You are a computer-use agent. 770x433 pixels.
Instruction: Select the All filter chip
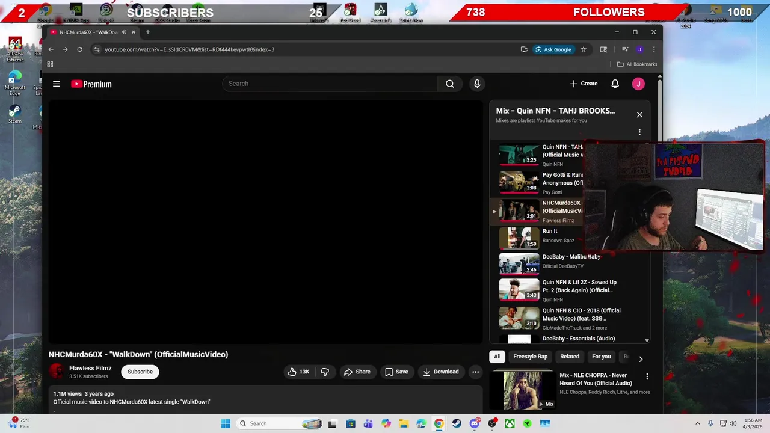point(497,357)
